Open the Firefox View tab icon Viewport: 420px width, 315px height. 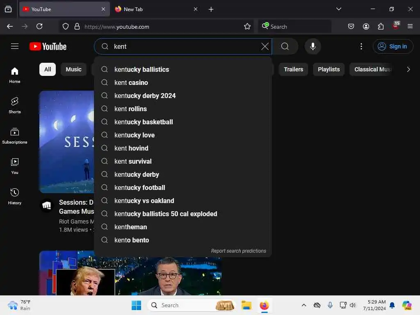(8, 9)
